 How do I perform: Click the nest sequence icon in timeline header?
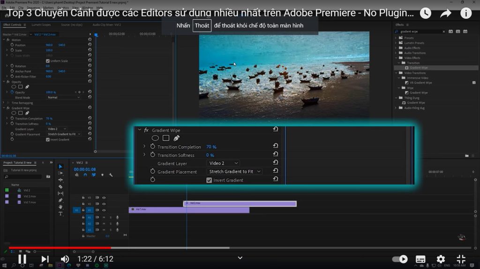pyautogui.click(x=76, y=175)
